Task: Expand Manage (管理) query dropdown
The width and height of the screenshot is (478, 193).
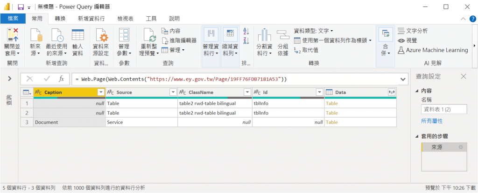Action: coord(173,50)
